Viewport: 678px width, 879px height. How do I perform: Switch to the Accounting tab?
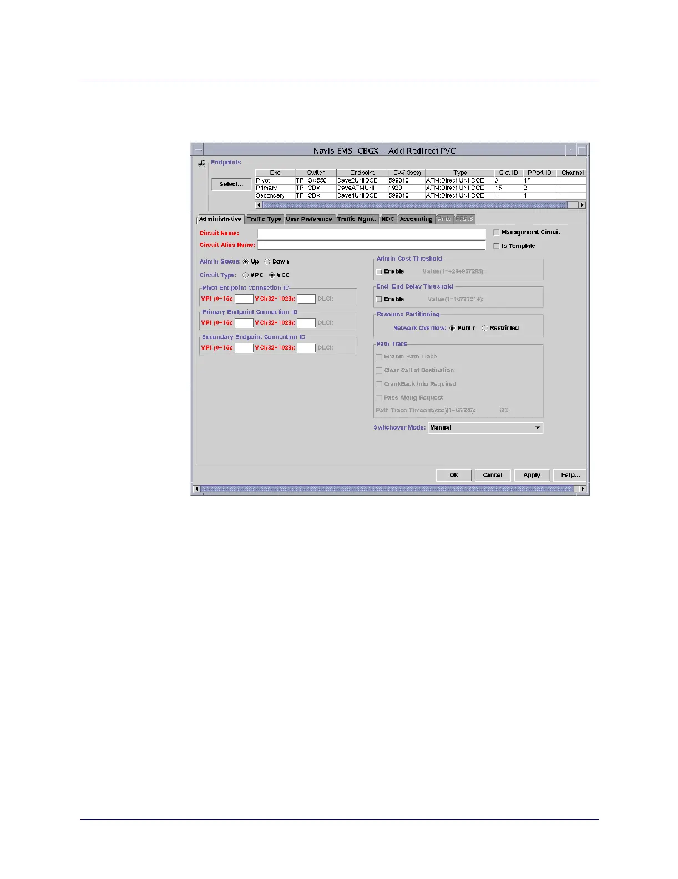416,219
